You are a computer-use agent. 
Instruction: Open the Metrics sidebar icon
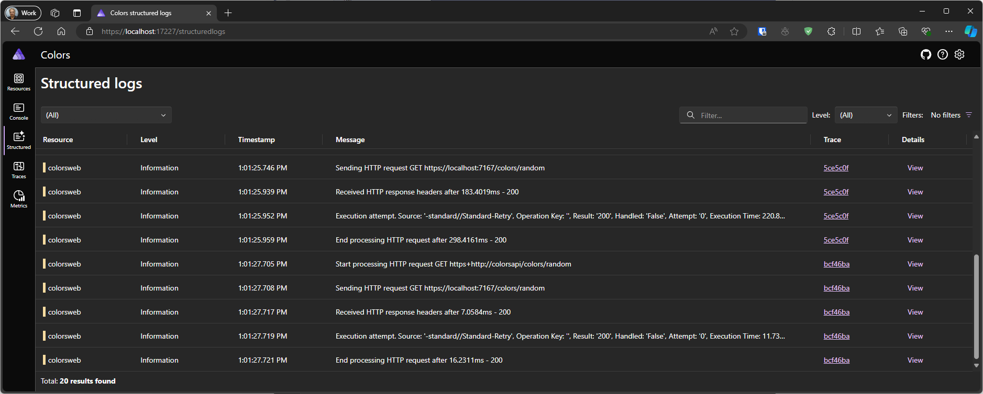(19, 199)
